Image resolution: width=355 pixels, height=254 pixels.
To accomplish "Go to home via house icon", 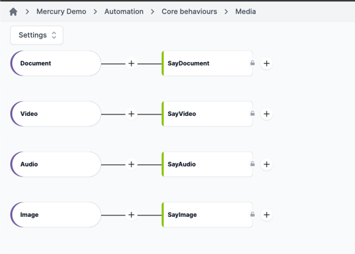I will coord(13,11).
